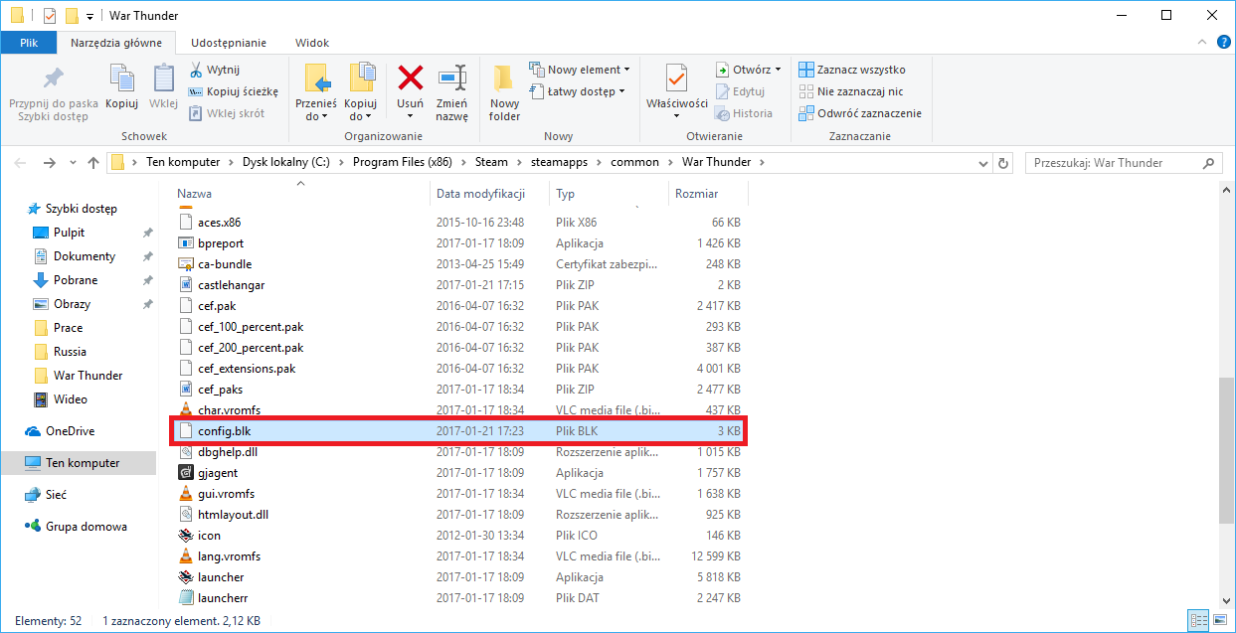Open the Plik menu
This screenshot has width=1236, height=633.
[29, 43]
